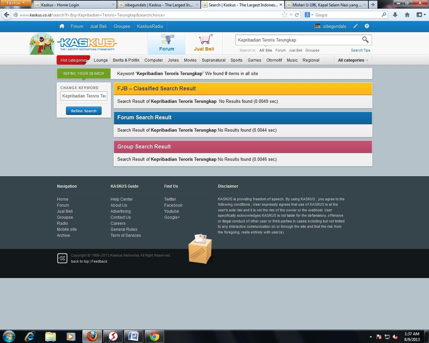Open KaskusRadio in the top navbar
The height and width of the screenshot is (343, 429).
coord(150,26)
